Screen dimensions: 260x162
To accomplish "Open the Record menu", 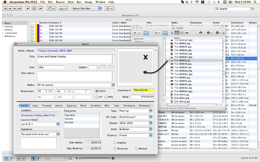I will [x=60, y=2].
